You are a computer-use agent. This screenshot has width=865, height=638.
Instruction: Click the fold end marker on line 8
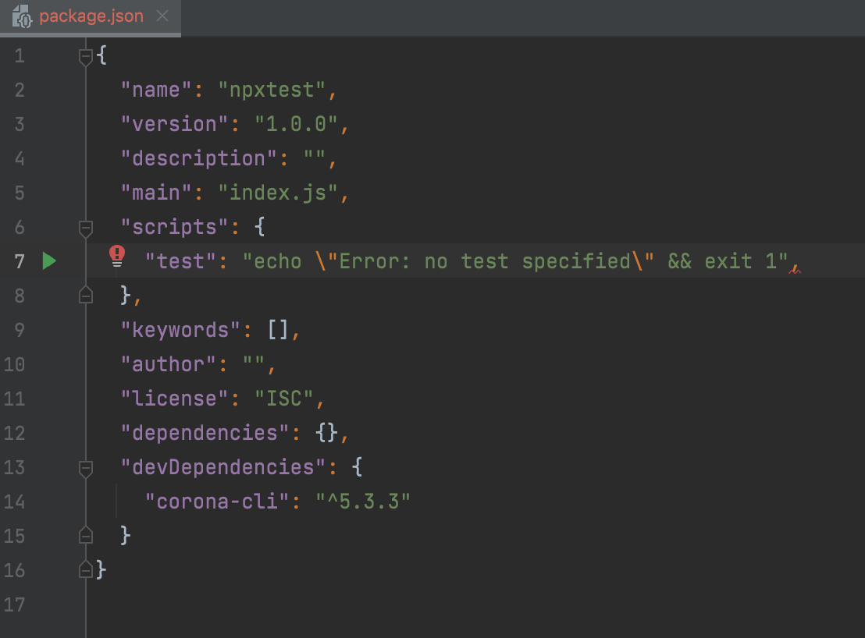coord(86,295)
